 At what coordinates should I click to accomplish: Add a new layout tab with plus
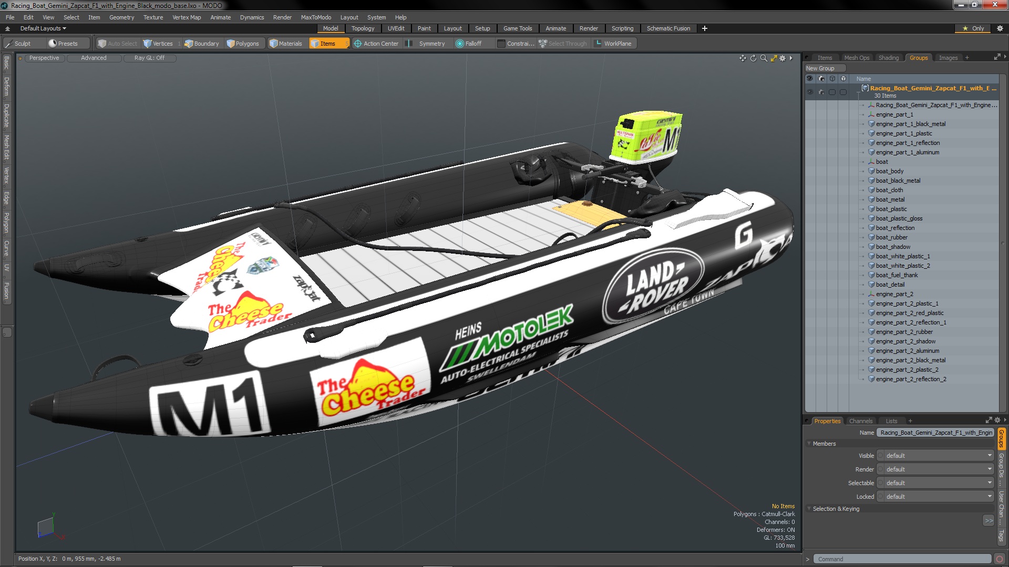tap(704, 28)
